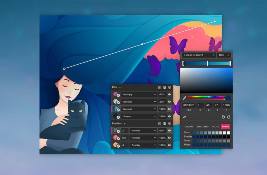Click the HEX value field #003061
267x175 pixels.
[x=189, y=105]
